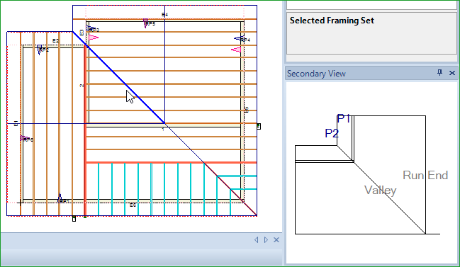Image resolution: width=460 pixels, height=267 pixels.
Task: Click the P1 label in Secondary View
Action: point(343,119)
